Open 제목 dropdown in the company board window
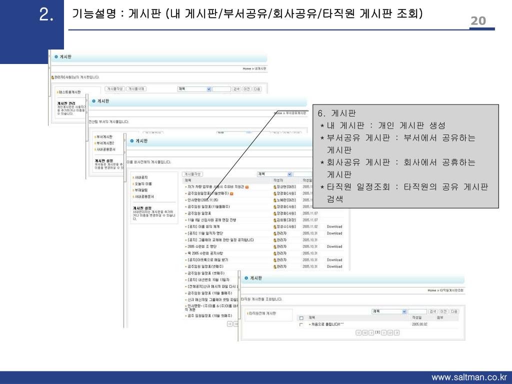 coord(274,174)
